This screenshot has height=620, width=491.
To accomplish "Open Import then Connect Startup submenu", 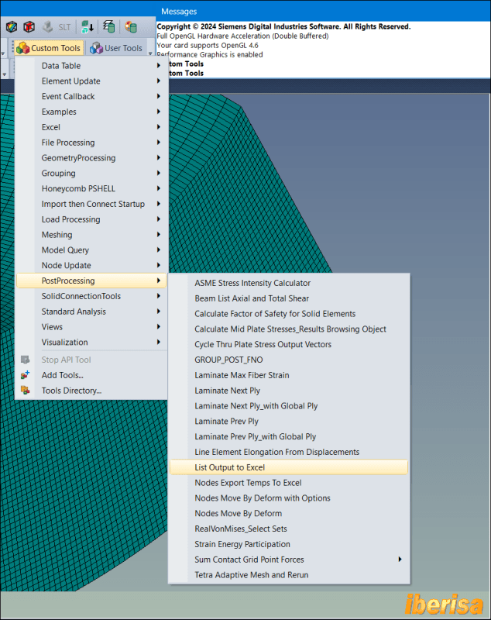I will tap(91, 204).
